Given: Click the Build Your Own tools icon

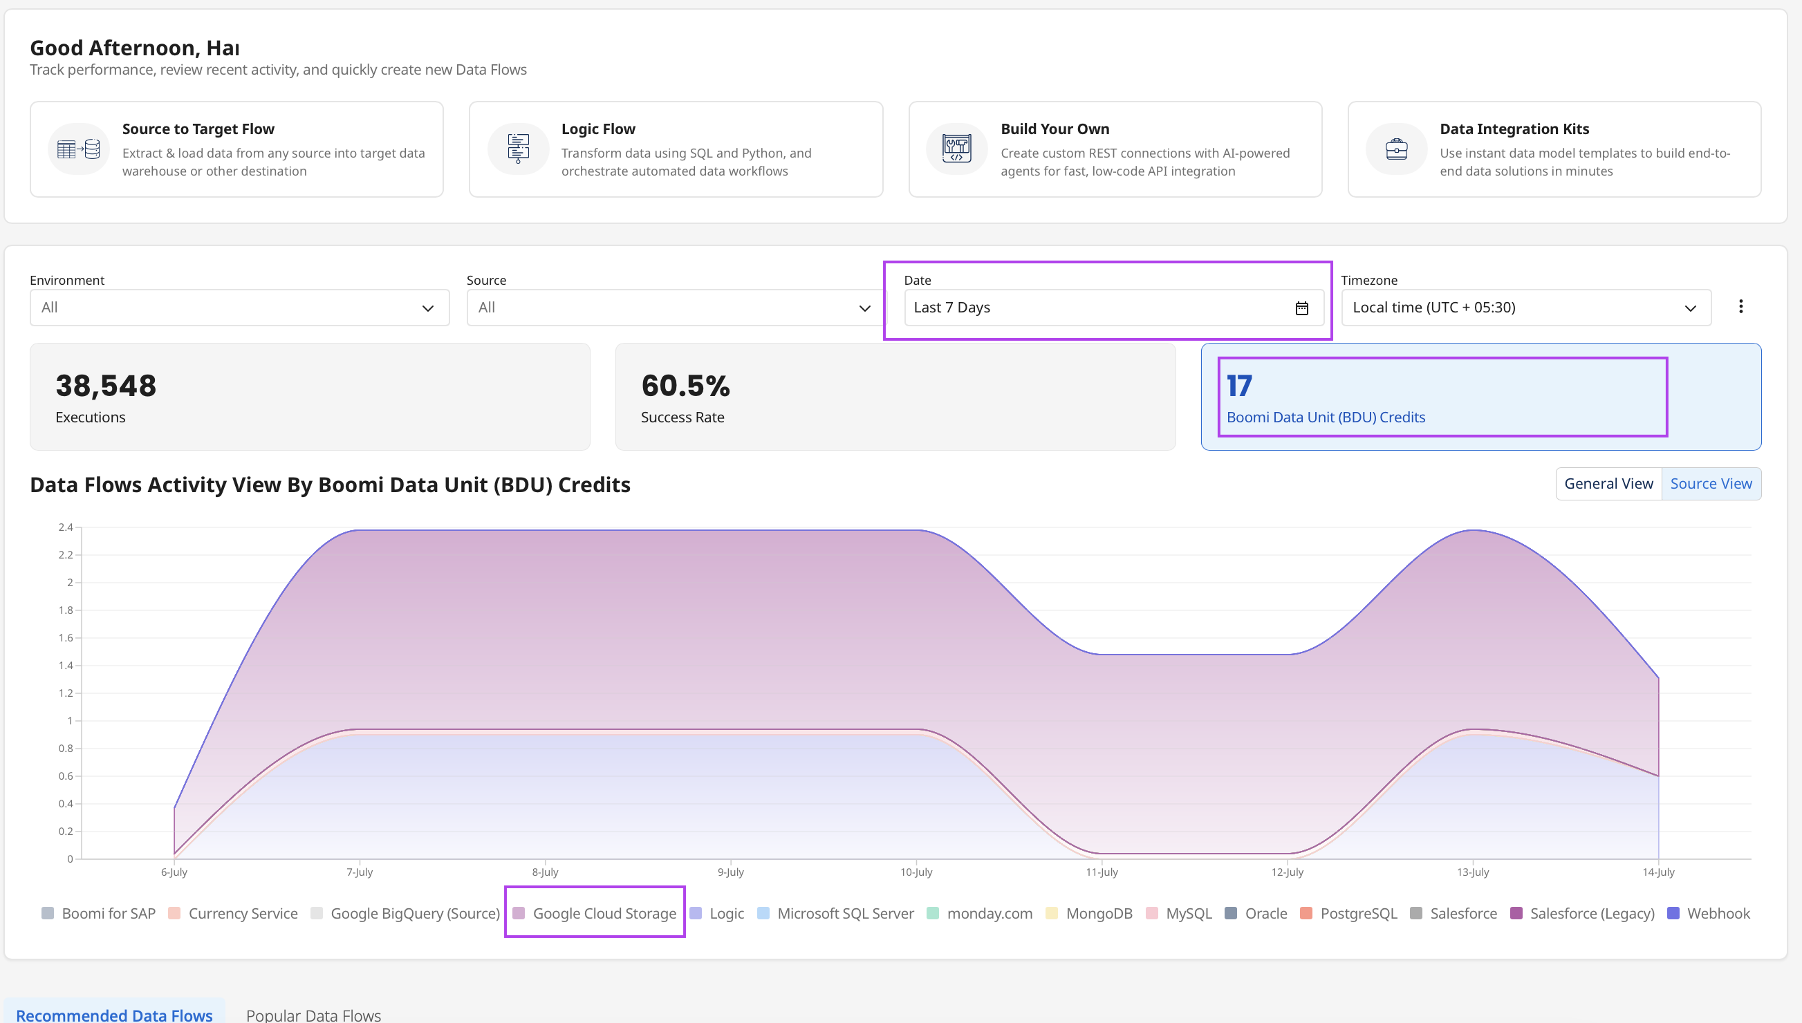Looking at the screenshot, I should (956, 149).
